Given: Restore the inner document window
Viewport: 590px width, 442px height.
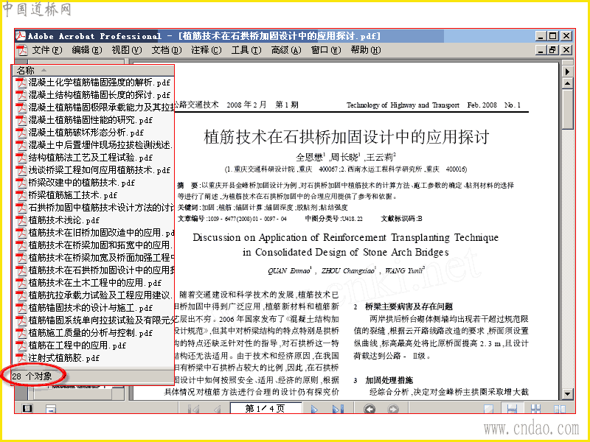Looking at the screenshot, I should tap(553, 50).
